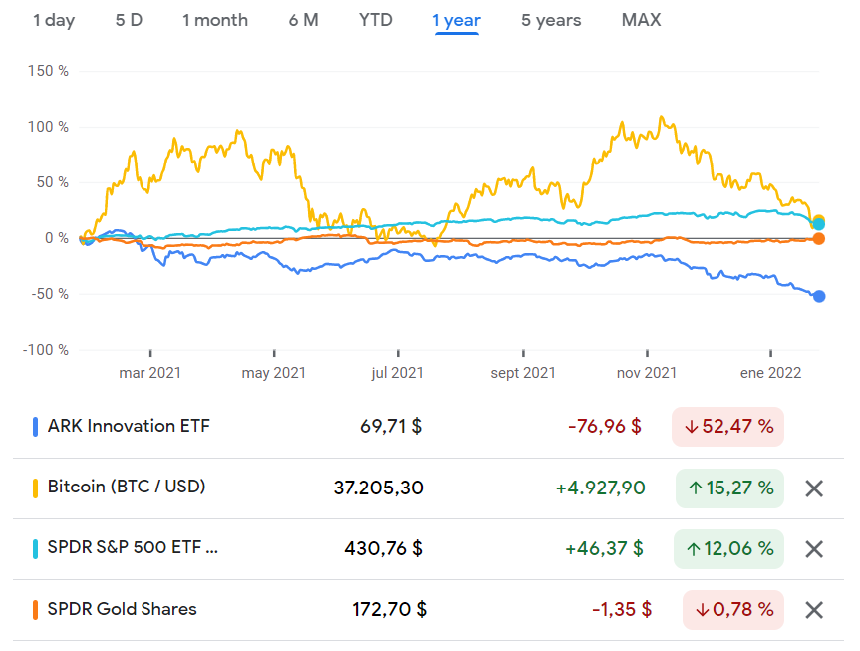
Task: Click the red down-arrow badge showing 0,78 %
Action: tap(733, 609)
